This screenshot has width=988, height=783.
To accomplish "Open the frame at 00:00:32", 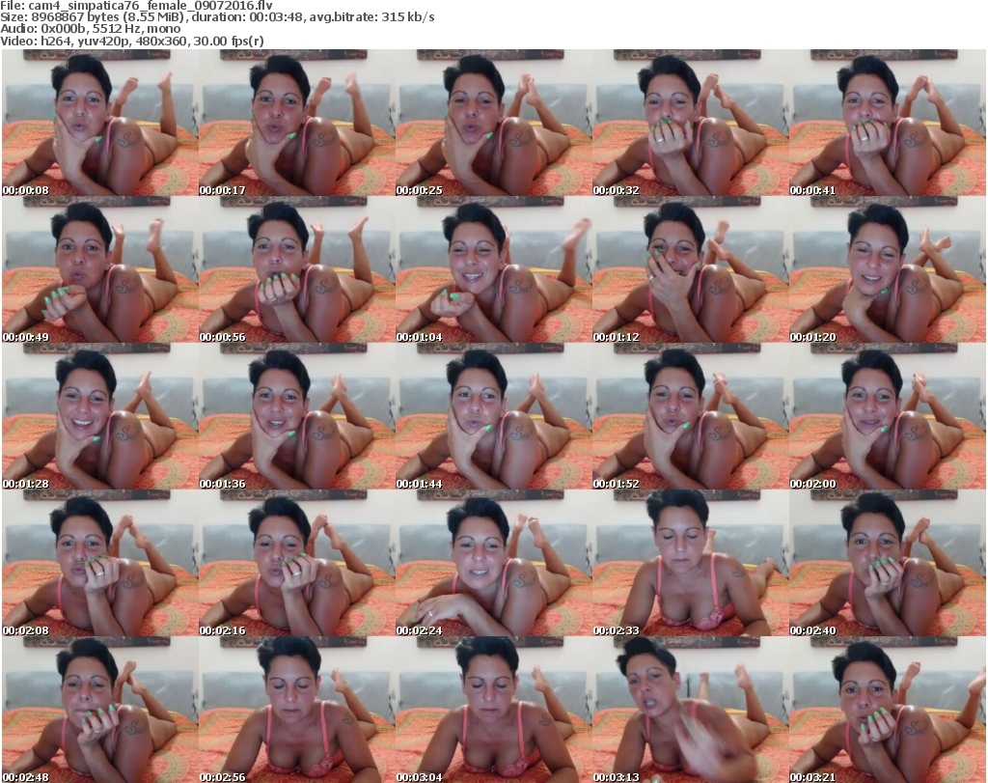I will click(691, 123).
